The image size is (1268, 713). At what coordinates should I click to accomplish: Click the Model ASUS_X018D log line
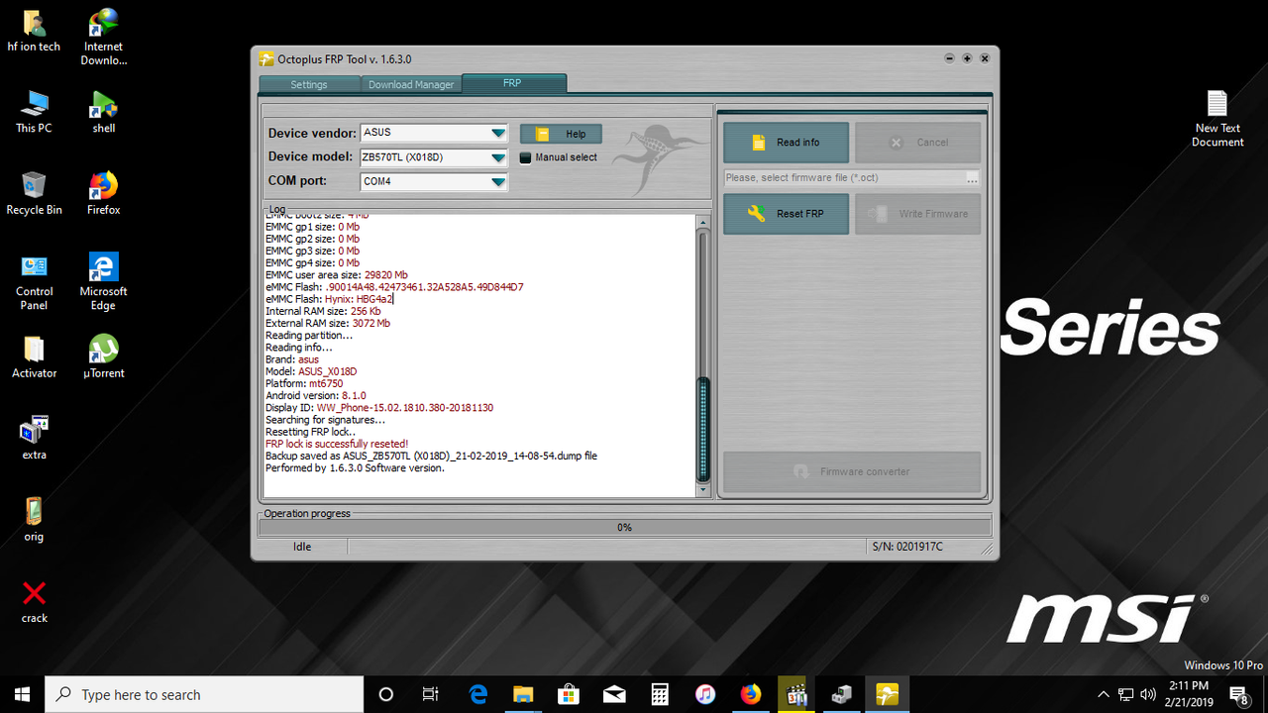tap(311, 371)
